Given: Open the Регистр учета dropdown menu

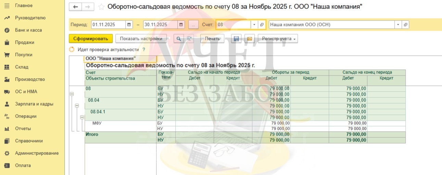Looking at the screenshot, I should click(x=278, y=39).
